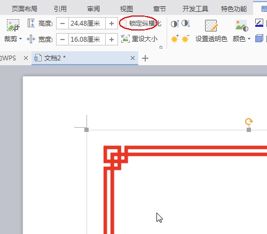The height and width of the screenshot is (234, 267).
Task: Toggle the Lock Aspect Ratio checkbox
Action: (124, 24)
